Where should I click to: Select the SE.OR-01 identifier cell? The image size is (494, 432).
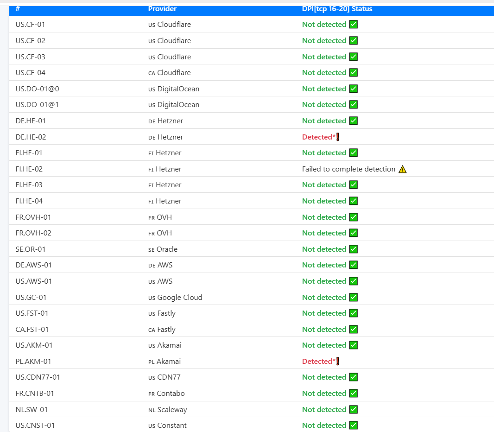pos(31,249)
